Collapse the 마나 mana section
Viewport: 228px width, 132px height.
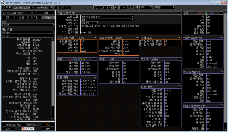point(221,72)
